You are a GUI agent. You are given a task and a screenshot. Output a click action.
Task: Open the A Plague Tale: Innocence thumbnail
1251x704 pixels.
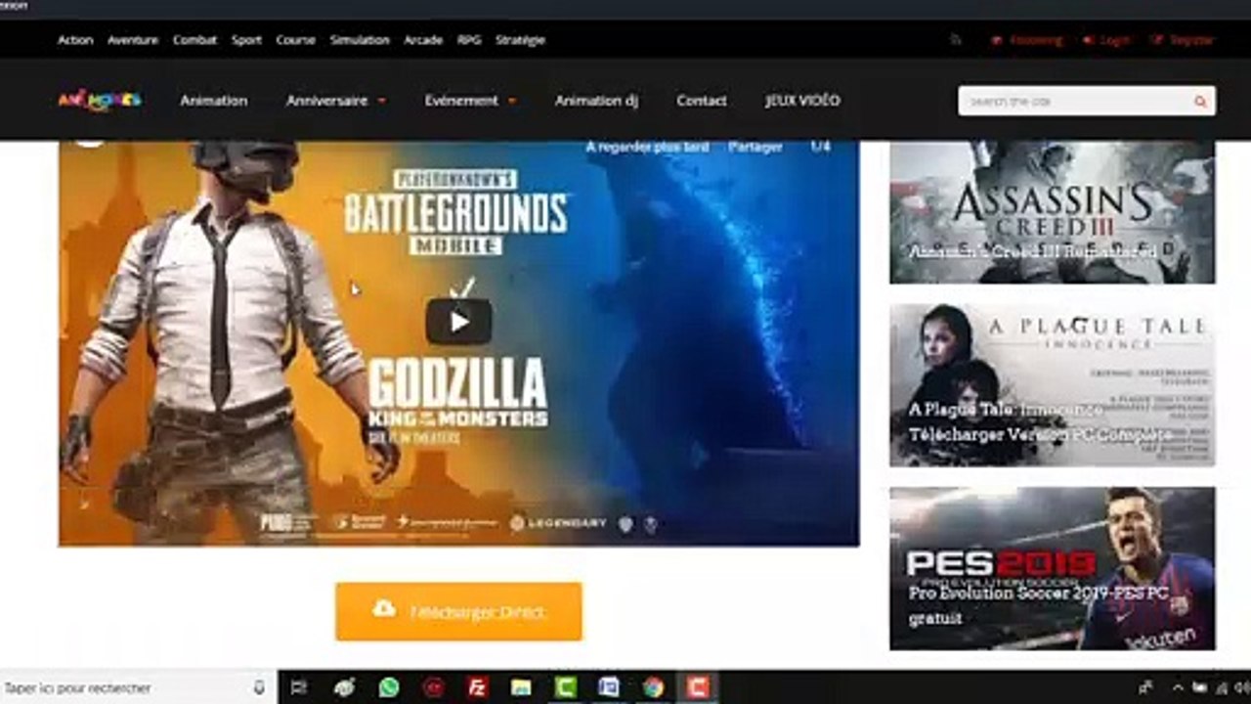click(x=1053, y=384)
